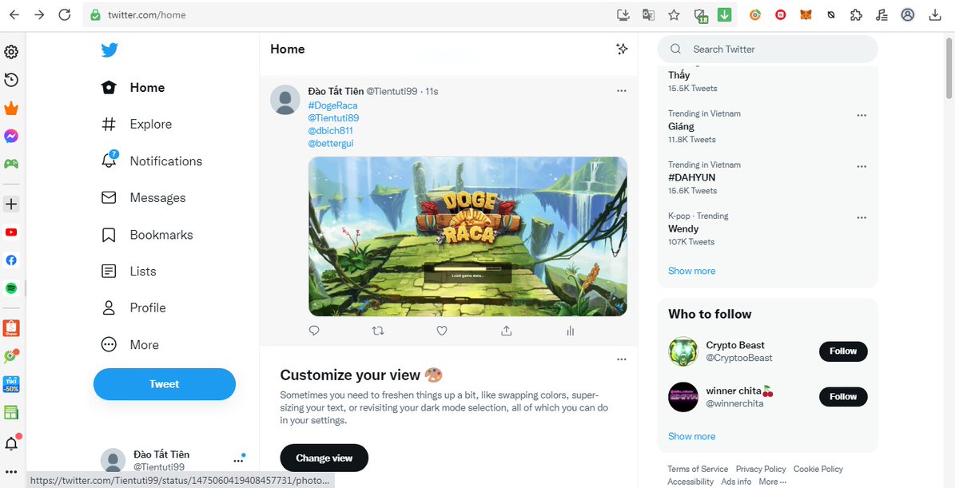Open Lists in the left navigation
Screen dimensions: 959x488
[x=129, y=272]
